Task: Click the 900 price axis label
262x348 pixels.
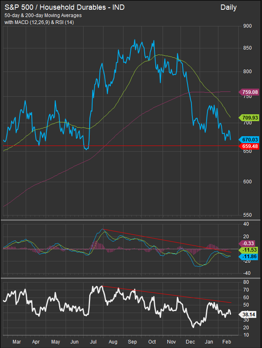Action: pos(247,26)
